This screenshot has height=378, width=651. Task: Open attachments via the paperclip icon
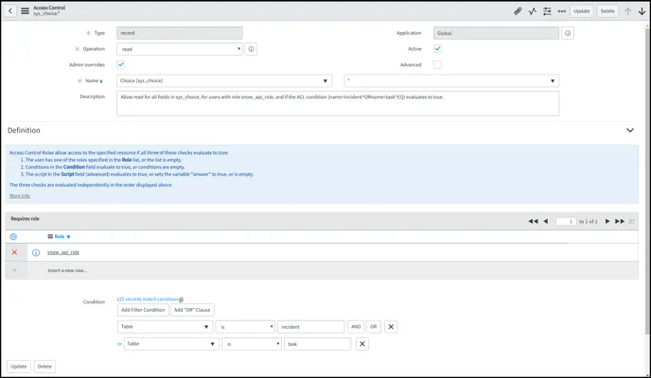click(x=518, y=11)
